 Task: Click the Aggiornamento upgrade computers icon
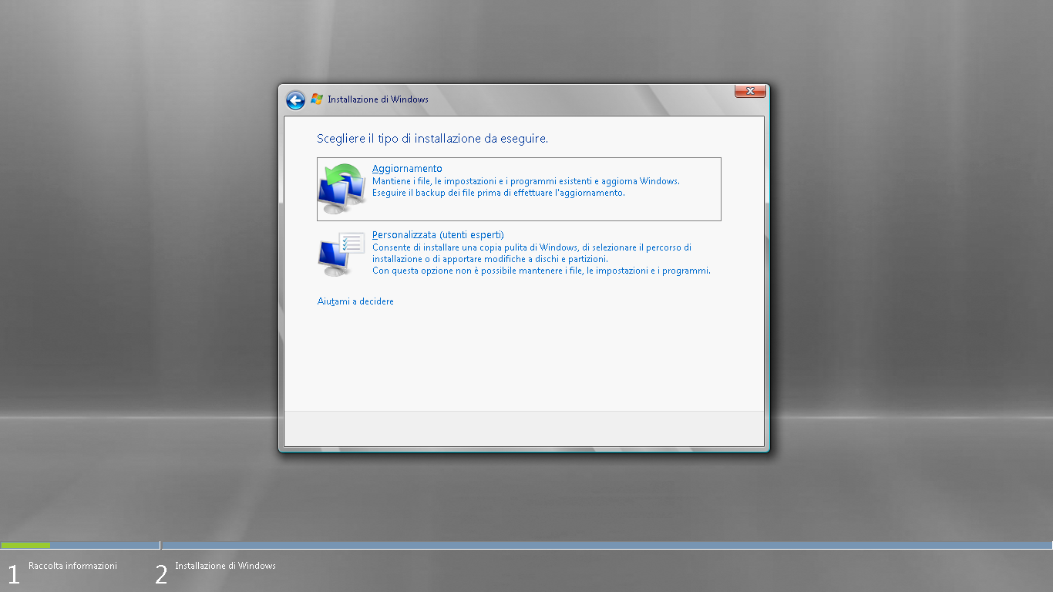pyautogui.click(x=342, y=189)
